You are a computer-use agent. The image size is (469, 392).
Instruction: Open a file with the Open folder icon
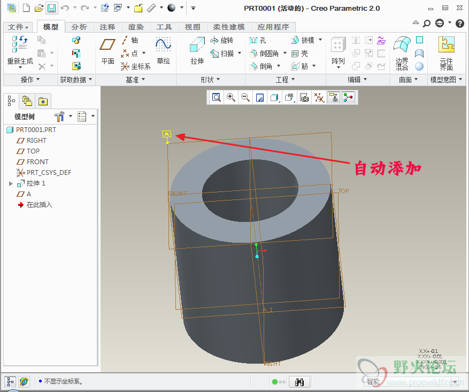coord(39,8)
